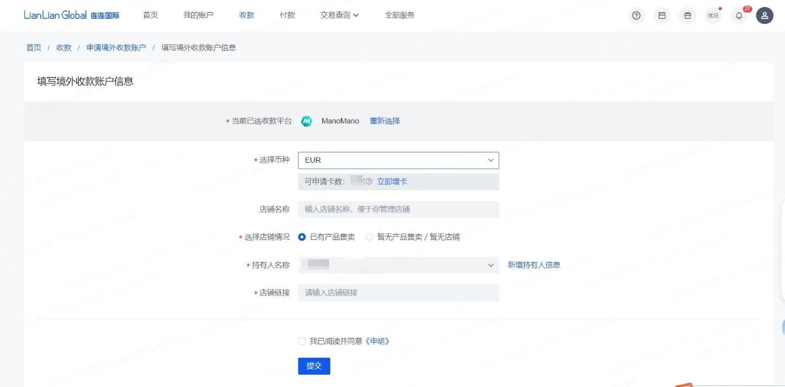Viewport: 785px width, 387px height.
Task: Click the 申请境外收款账户 breadcrumb link
Action: (116, 48)
